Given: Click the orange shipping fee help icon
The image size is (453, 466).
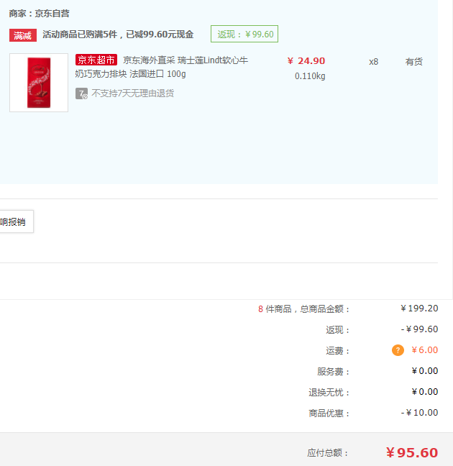Looking at the screenshot, I should (x=398, y=350).
